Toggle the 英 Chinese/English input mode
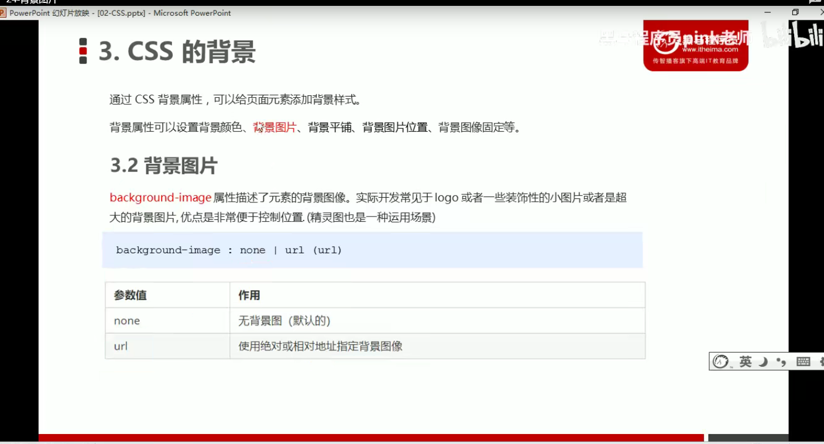 [745, 362]
